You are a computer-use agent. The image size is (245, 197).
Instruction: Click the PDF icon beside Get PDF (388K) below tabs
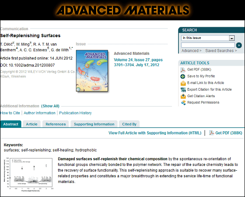tap(212, 133)
